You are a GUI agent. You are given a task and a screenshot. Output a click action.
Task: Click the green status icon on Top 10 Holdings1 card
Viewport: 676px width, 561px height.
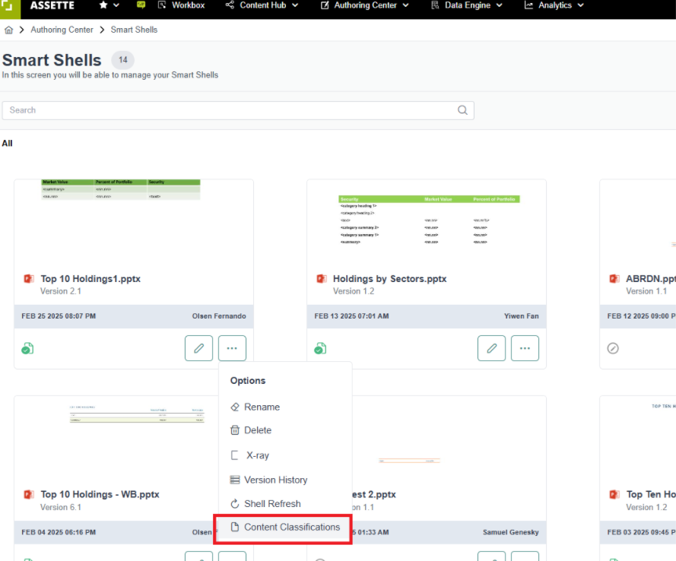pyautogui.click(x=27, y=348)
